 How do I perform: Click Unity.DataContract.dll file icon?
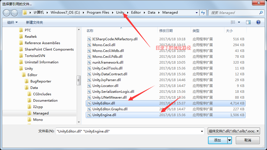89,74
